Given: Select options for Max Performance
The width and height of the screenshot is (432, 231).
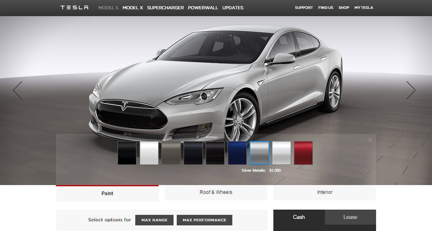Looking at the screenshot, I should 205,220.
